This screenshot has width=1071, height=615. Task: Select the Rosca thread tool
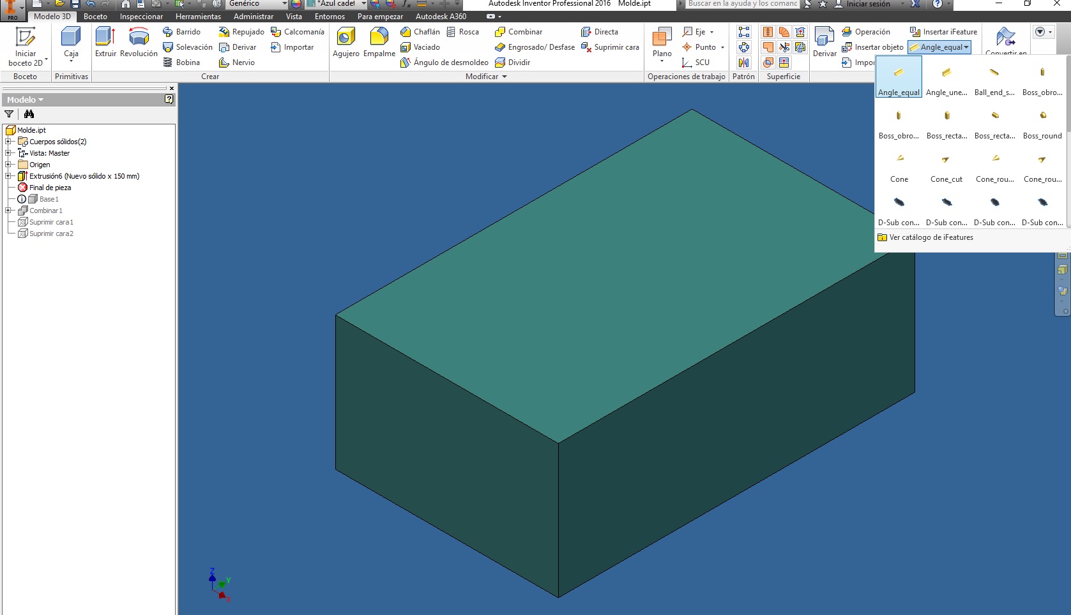pos(463,32)
